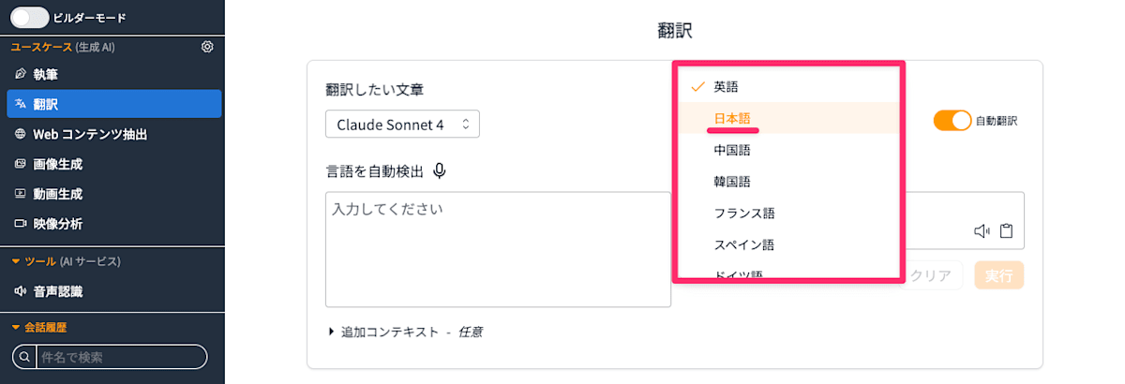Open Claude Sonnet 4 model dropdown
Screen dimensions: 1125x384
click(x=402, y=125)
